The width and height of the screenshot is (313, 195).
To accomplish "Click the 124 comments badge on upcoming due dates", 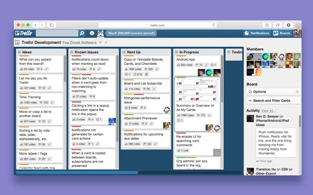I will pyautogui.click(x=147, y=144).
